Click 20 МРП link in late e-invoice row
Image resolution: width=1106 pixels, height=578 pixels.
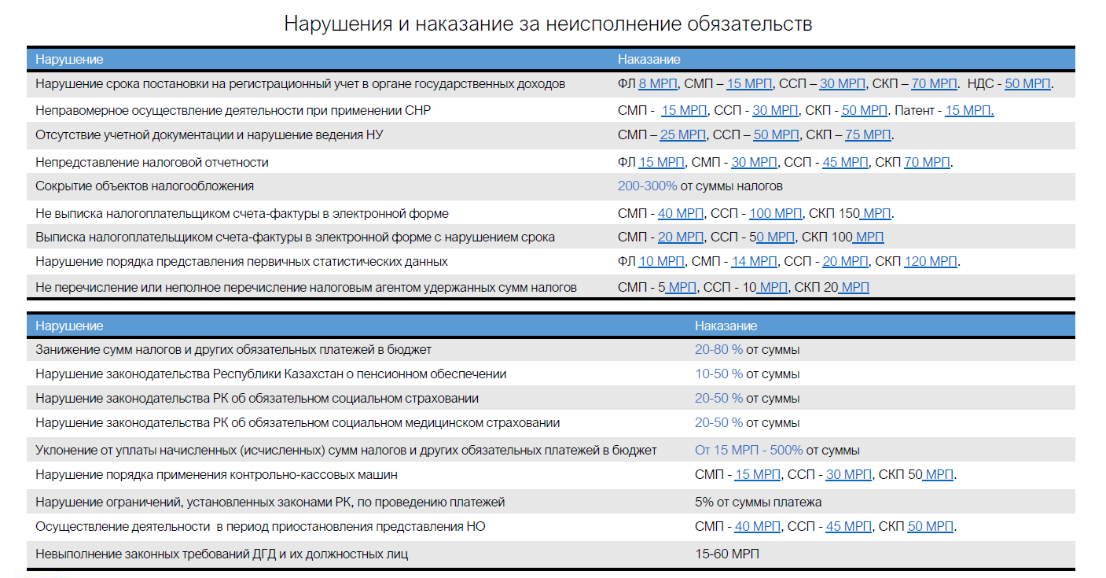pos(681,237)
